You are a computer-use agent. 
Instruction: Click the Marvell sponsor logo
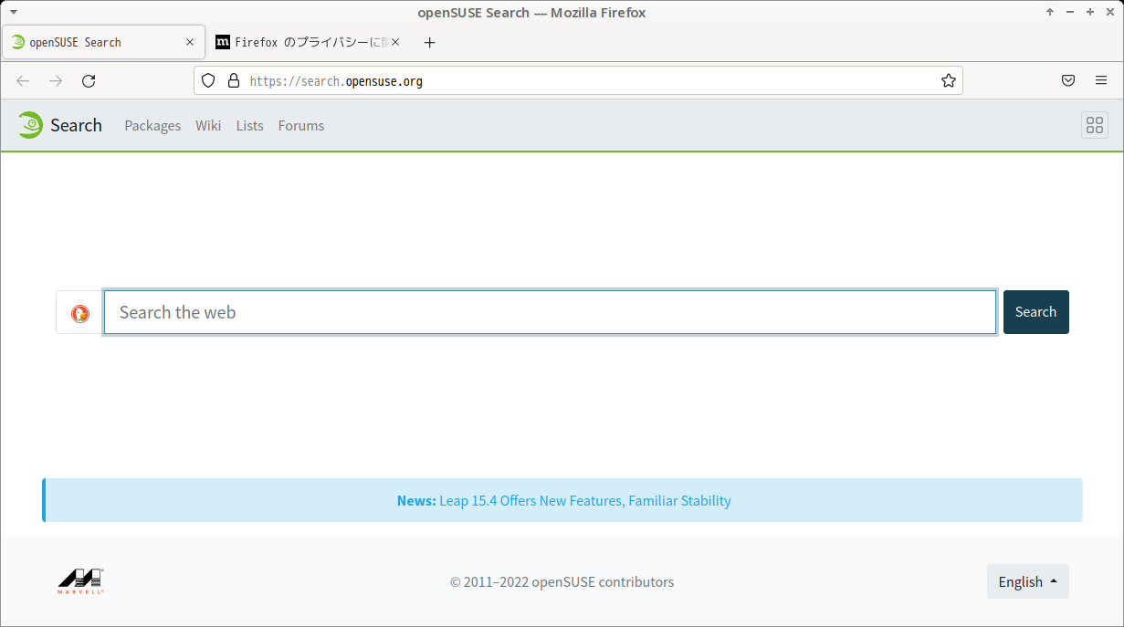click(81, 581)
